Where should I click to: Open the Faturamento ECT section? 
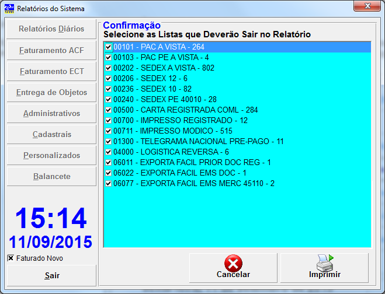(x=51, y=71)
